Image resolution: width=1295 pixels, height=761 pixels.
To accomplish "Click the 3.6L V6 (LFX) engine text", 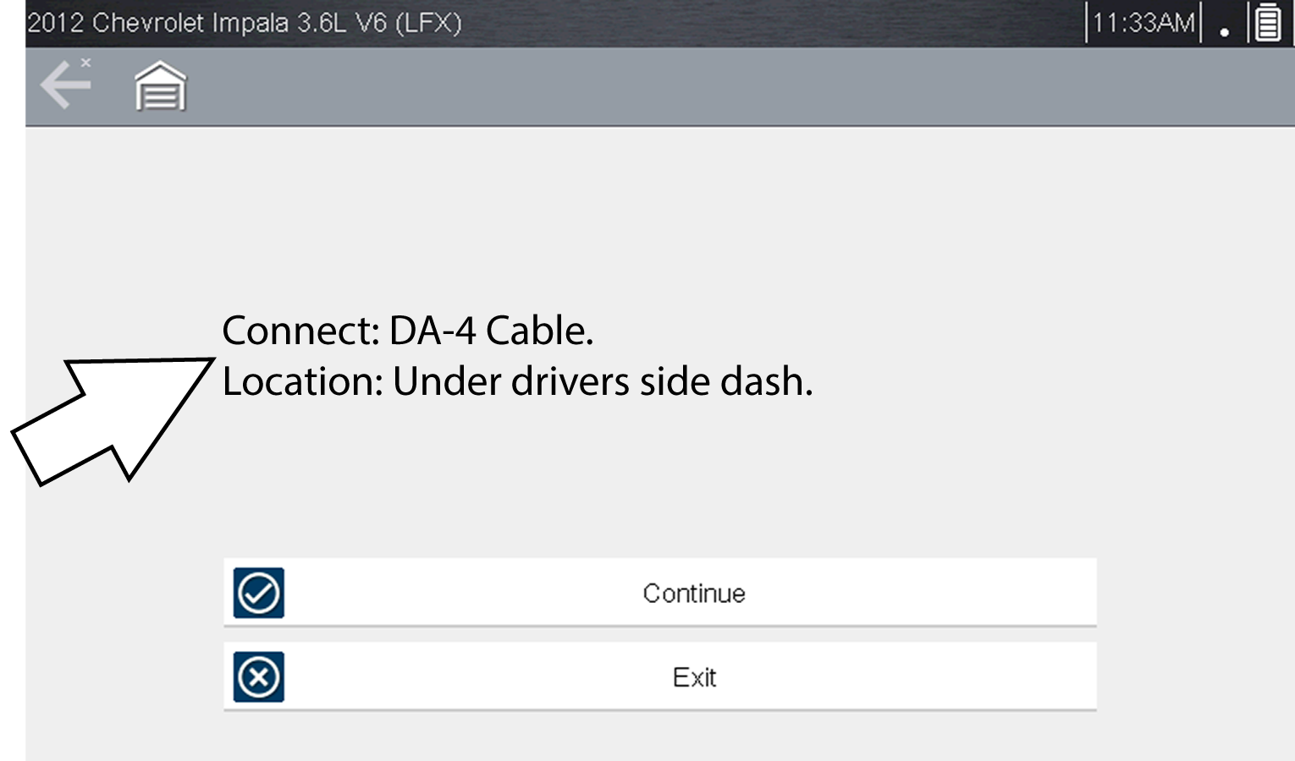I will coord(378,23).
